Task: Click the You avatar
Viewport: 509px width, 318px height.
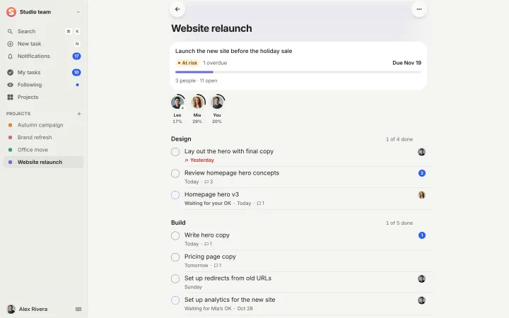Action: point(217,102)
